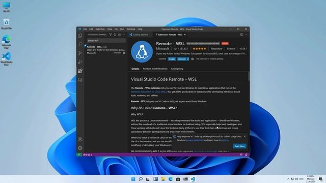Open Extensions view more actions menu

coord(124,35)
